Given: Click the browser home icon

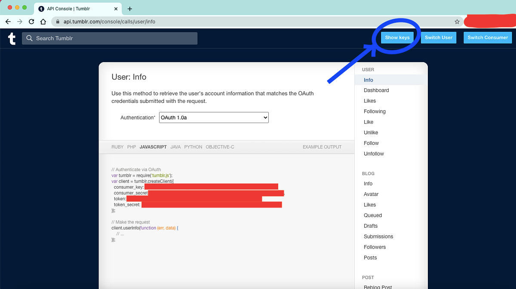Looking at the screenshot, I should tap(42, 21).
